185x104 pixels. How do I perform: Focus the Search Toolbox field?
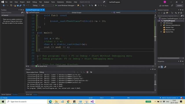click(11, 13)
